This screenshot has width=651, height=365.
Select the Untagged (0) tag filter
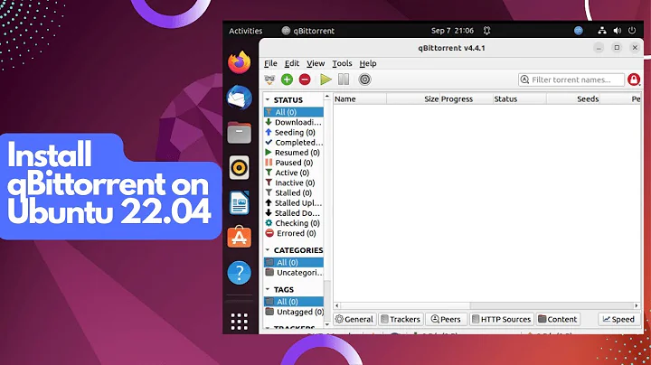(294, 312)
